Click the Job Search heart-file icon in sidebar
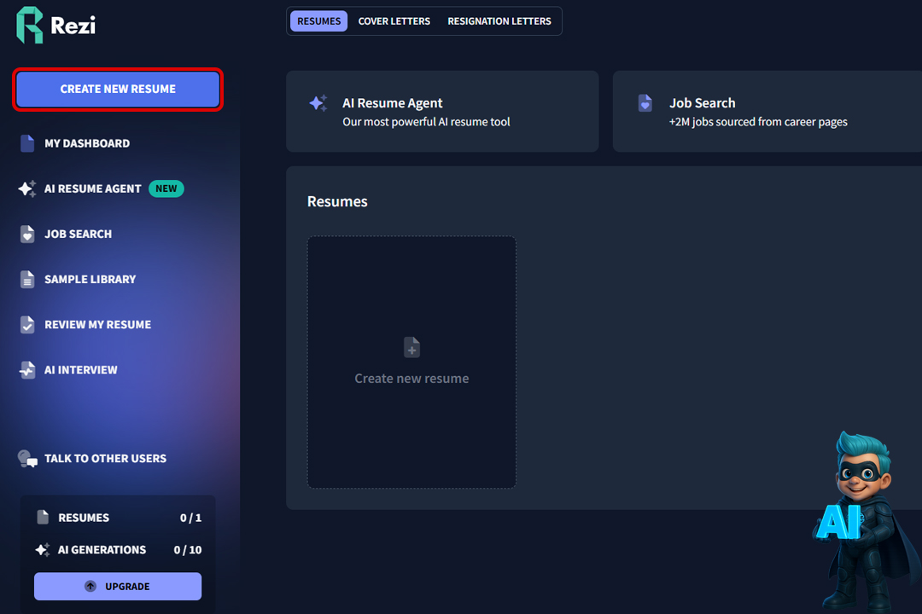The width and height of the screenshot is (922, 614). (x=27, y=234)
